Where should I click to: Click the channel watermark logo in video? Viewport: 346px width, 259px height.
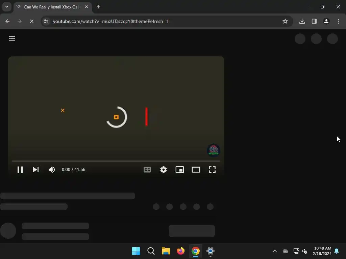pyautogui.click(x=214, y=150)
